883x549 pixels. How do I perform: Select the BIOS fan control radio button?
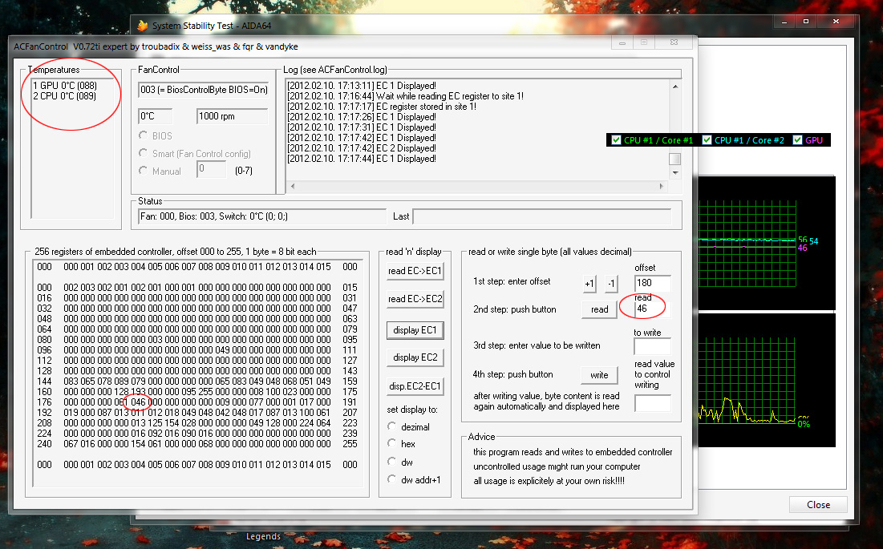[143, 135]
